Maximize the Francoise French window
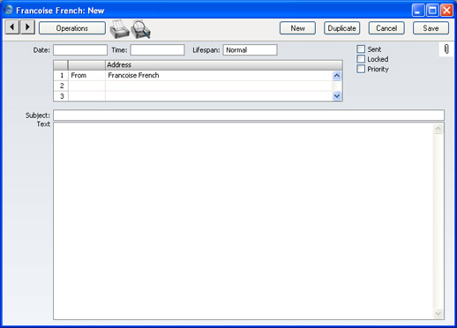This screenshot has width=457, height=328. point(432,11)
